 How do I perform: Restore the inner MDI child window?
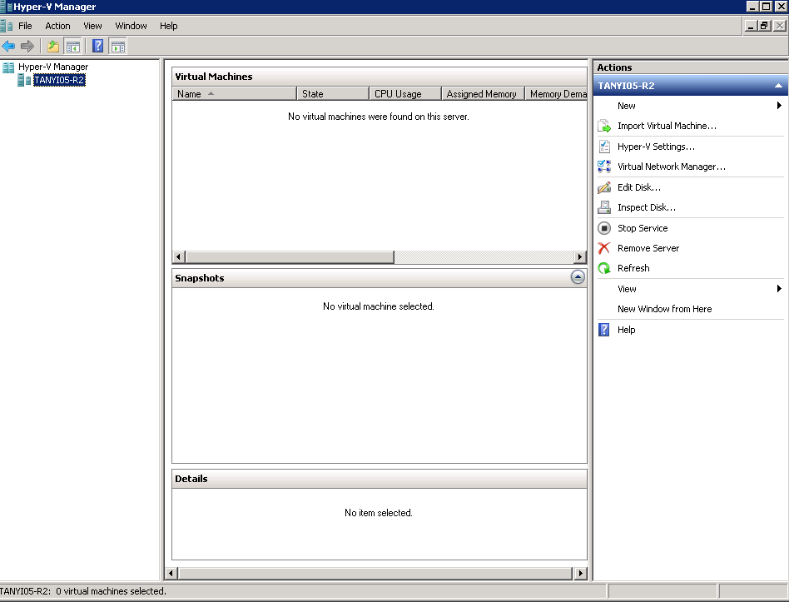[x=765, y=26]
